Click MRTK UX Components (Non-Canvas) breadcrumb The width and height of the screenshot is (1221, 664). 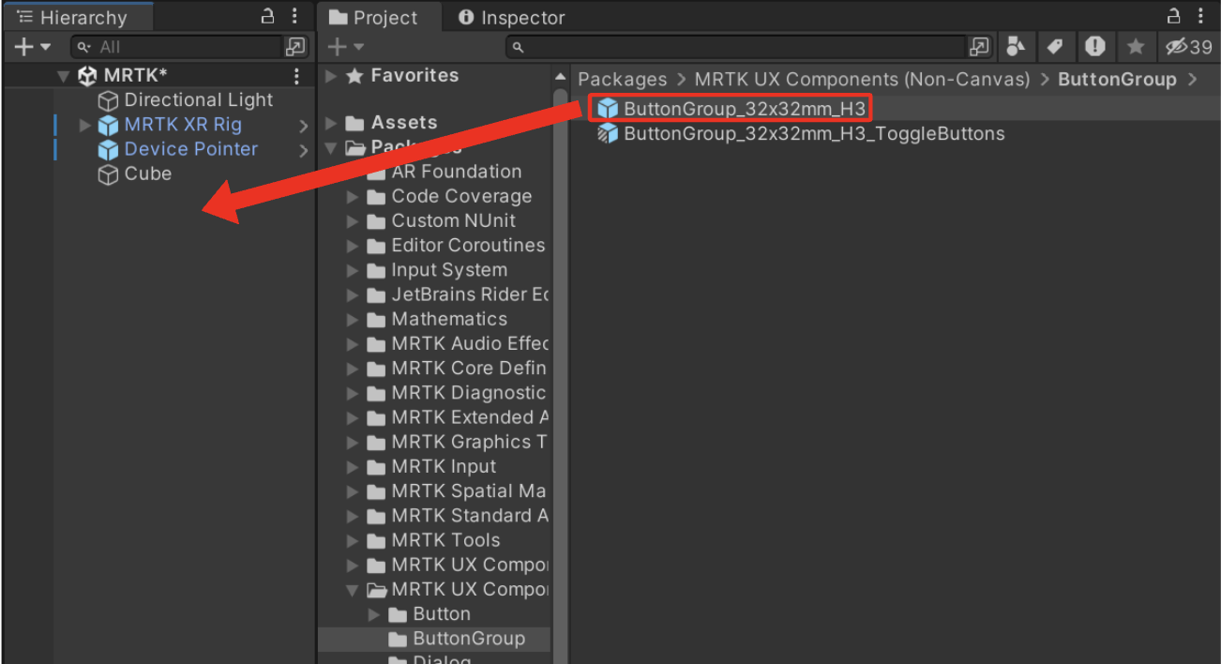pos(862,80)
